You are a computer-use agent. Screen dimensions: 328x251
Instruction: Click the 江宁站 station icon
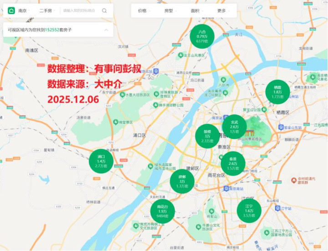pyautogui.click(x=277, y=208)
